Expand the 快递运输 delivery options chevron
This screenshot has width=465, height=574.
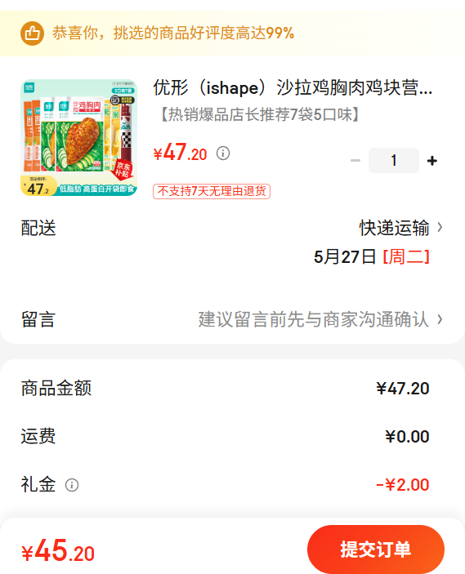(x=440, y=228)
